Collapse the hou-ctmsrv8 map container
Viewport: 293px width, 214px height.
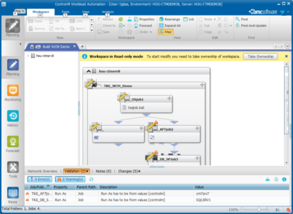pyautogui.click(x=88, y=72)
